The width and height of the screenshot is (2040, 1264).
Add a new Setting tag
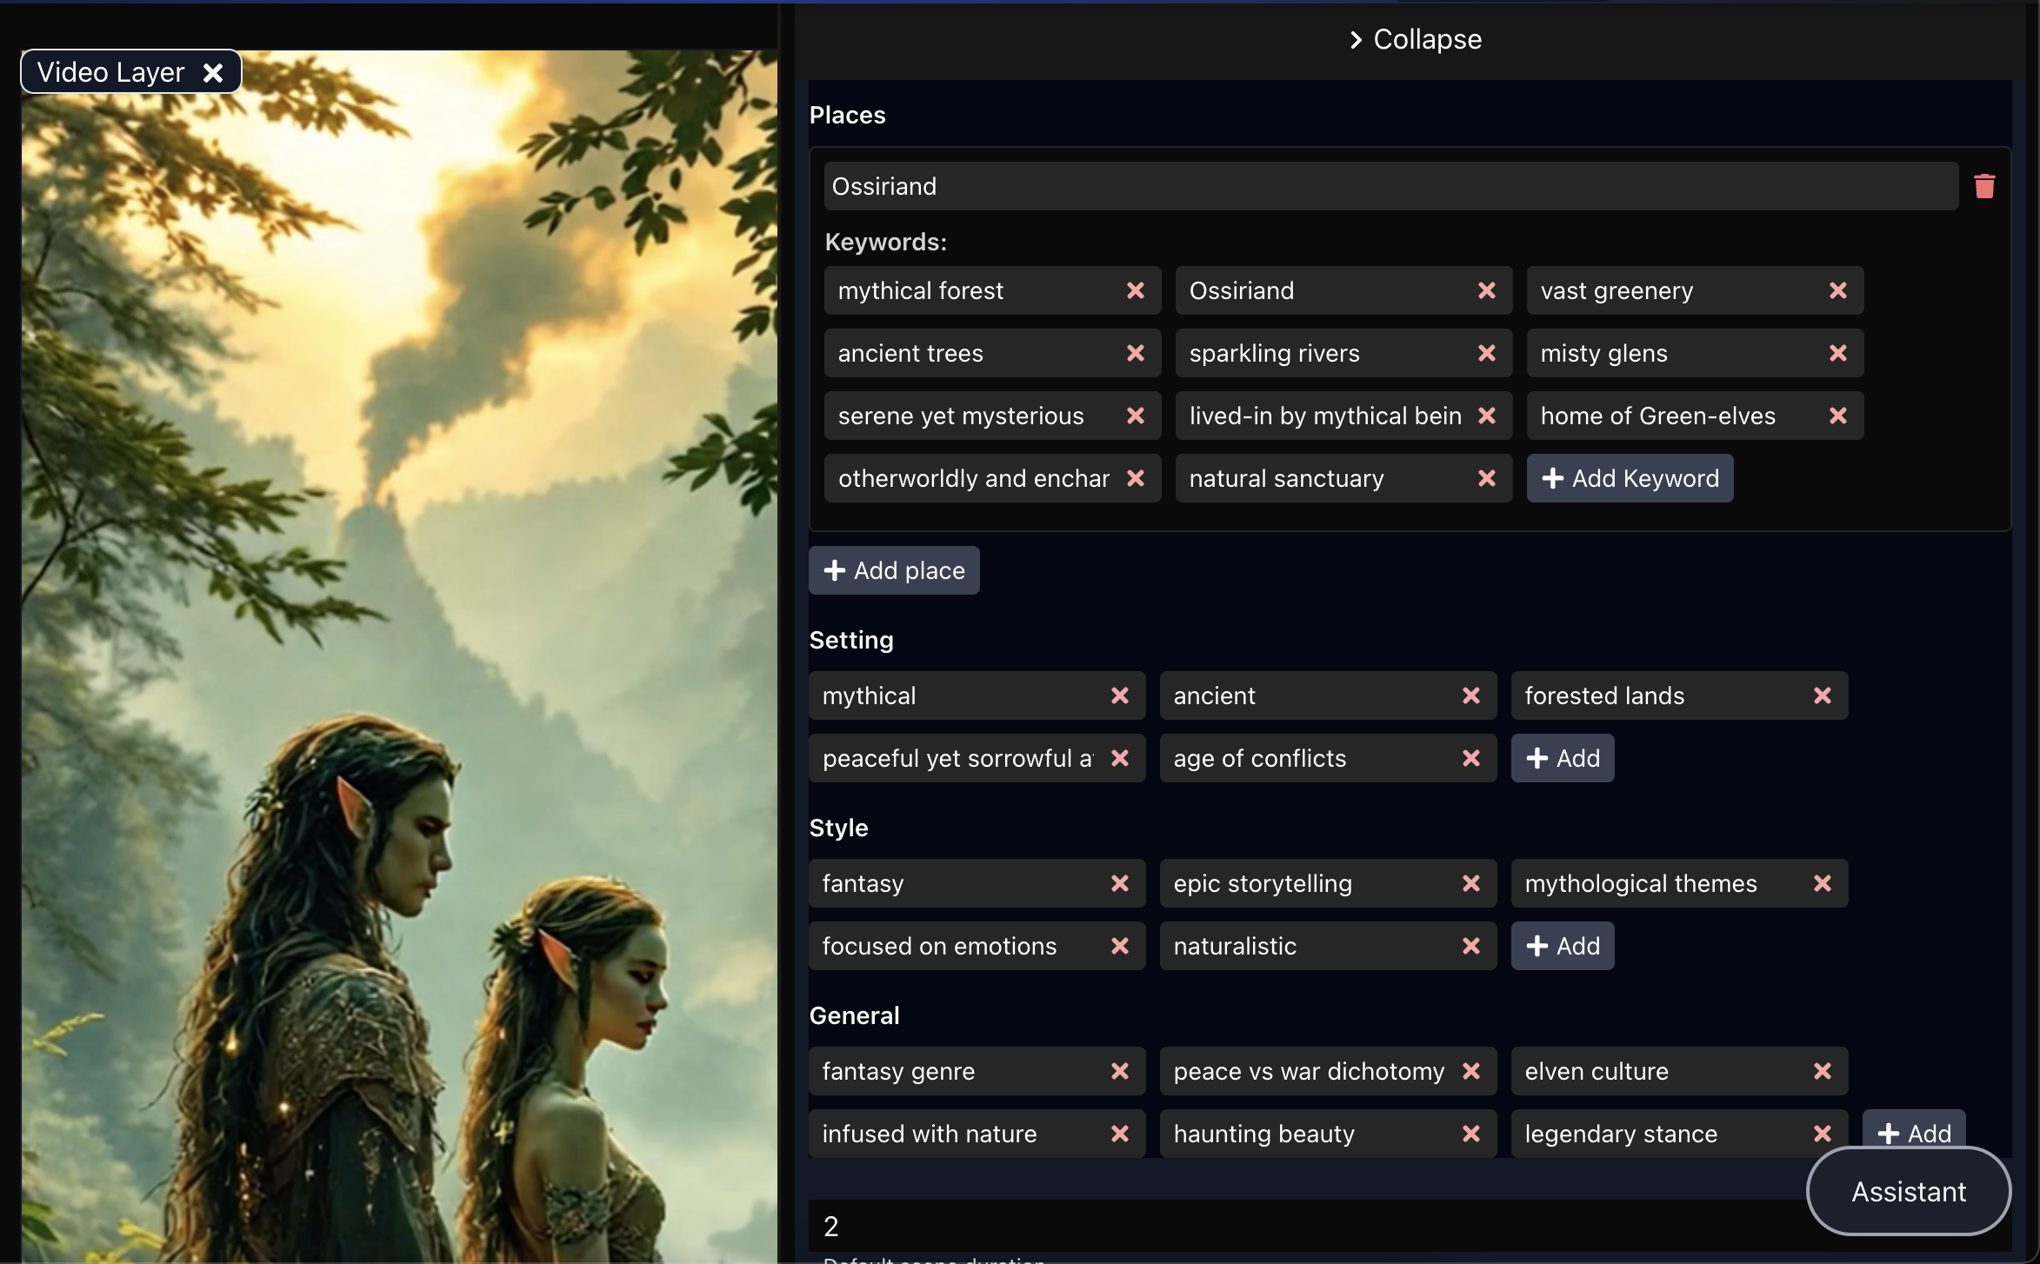pyautogui.click(x=1562, y=758)
